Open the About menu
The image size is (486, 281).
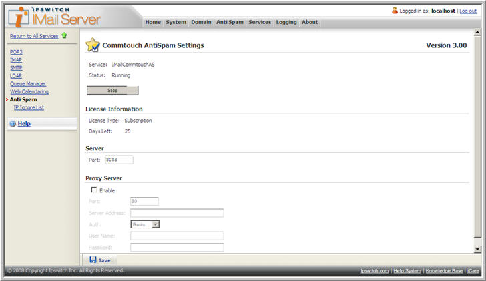tap(310, 22)
